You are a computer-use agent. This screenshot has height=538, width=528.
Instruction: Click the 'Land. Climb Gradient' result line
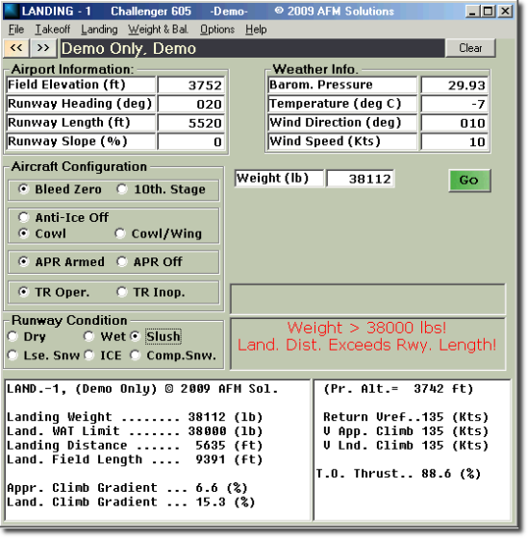tap(131, 501)
